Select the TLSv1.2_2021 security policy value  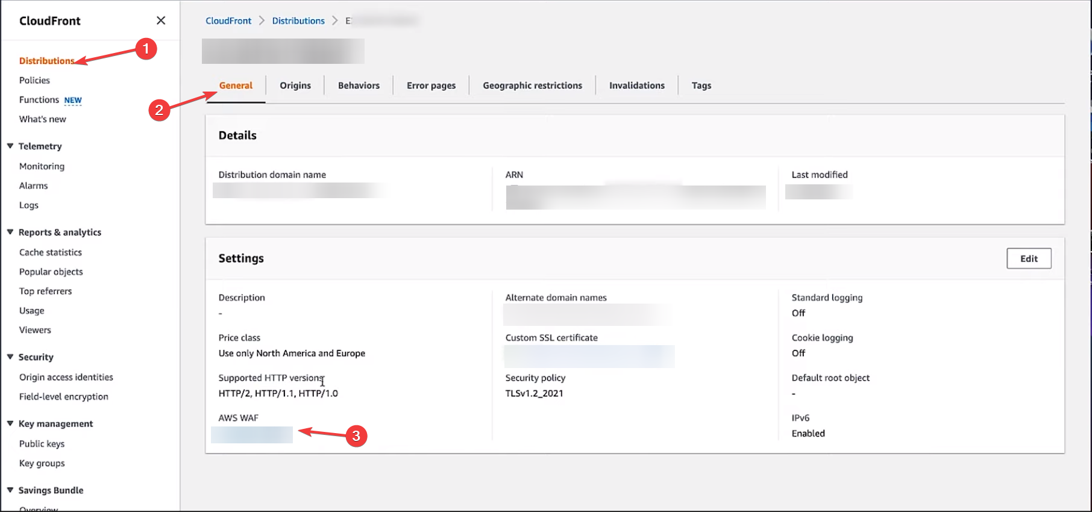tap(535, 393)
